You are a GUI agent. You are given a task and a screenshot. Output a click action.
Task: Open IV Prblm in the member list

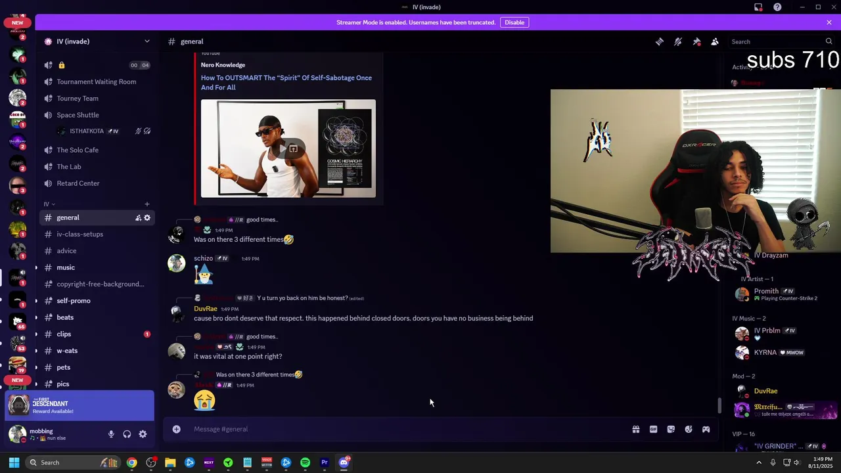pyautogui.click(x=782, y=334)
